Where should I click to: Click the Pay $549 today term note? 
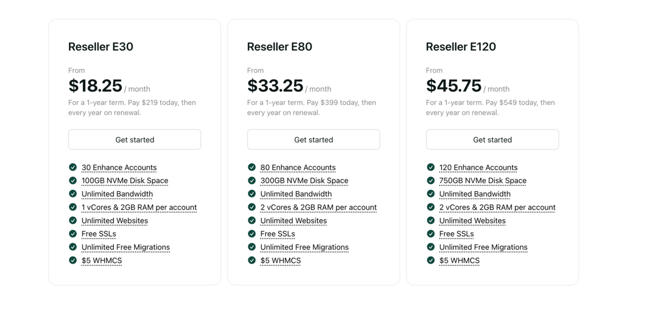click(x=491, y=107)
